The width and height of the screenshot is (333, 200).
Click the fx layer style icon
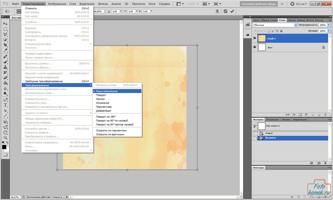click(294, 115)
